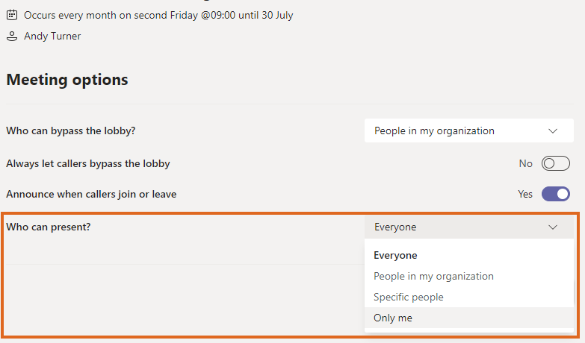Collapse the 'Who can present?' dropdown showing Everyone
This screenshot has width=585, height=343.
tap(468, 227)
